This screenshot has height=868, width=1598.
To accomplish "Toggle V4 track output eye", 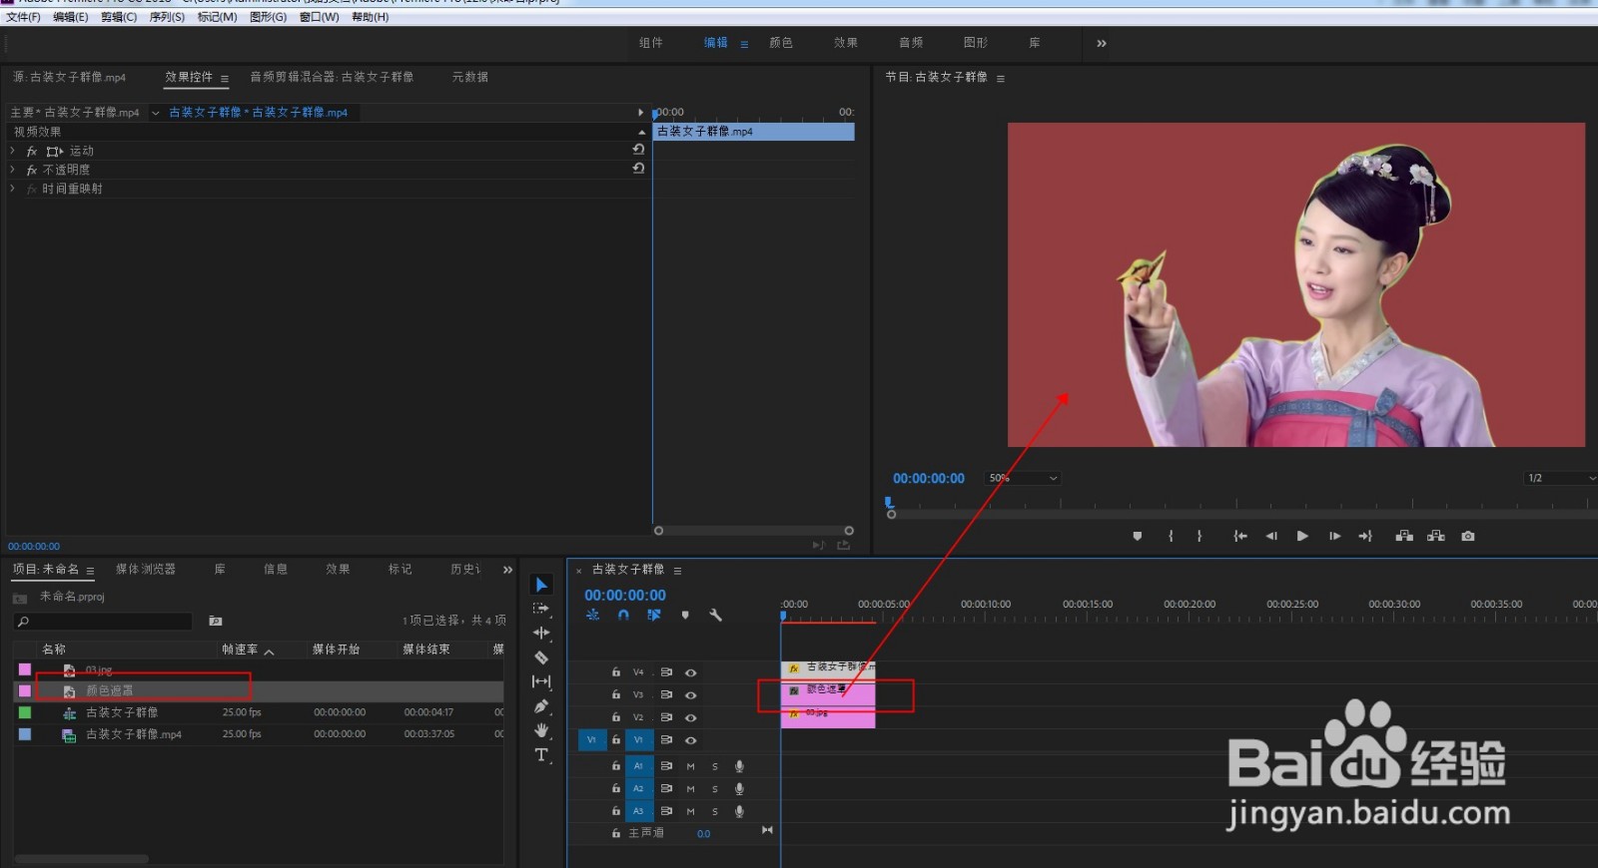I will point(690,672).
